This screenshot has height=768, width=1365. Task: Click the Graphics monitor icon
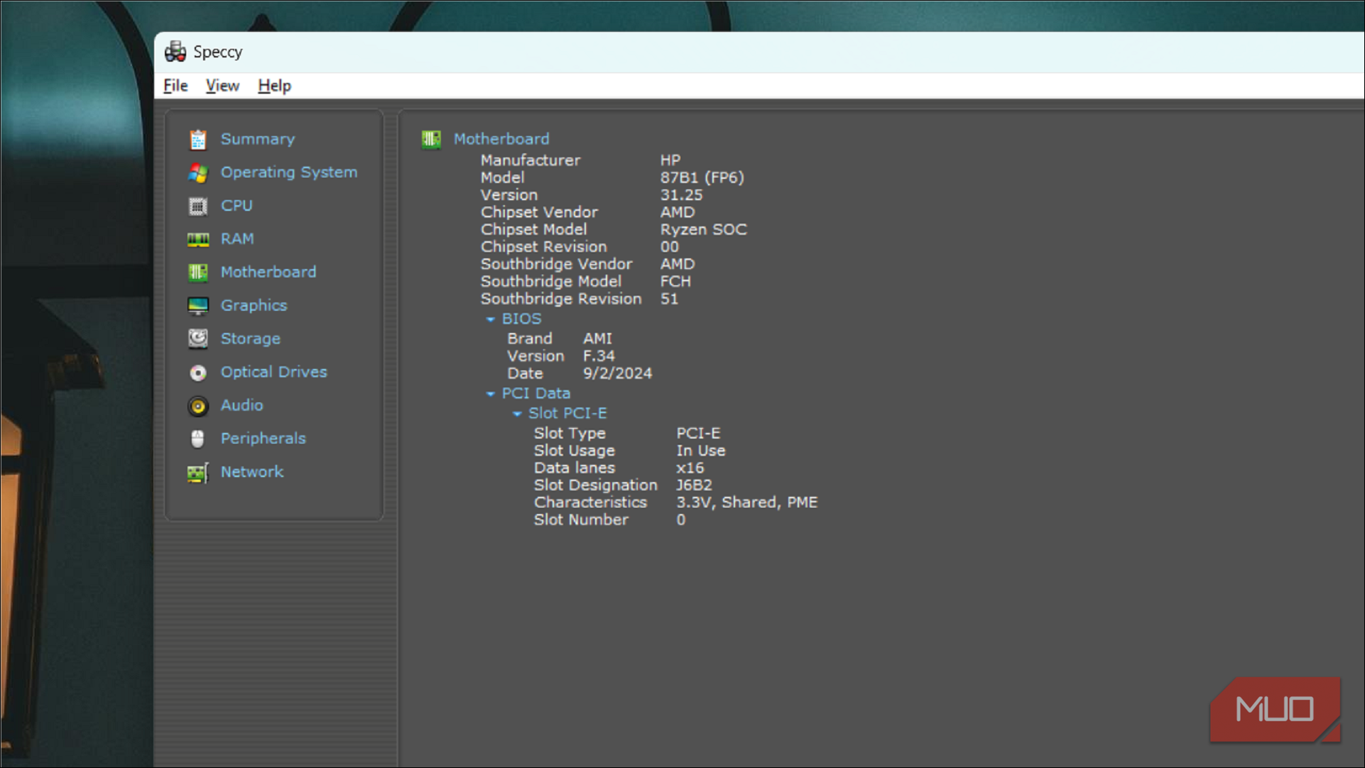coord(198,306)
